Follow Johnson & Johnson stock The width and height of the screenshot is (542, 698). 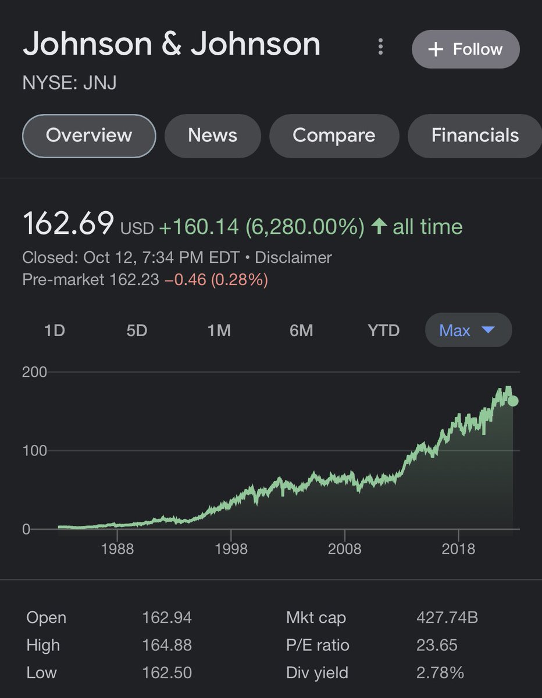click(x=466, y=49)
